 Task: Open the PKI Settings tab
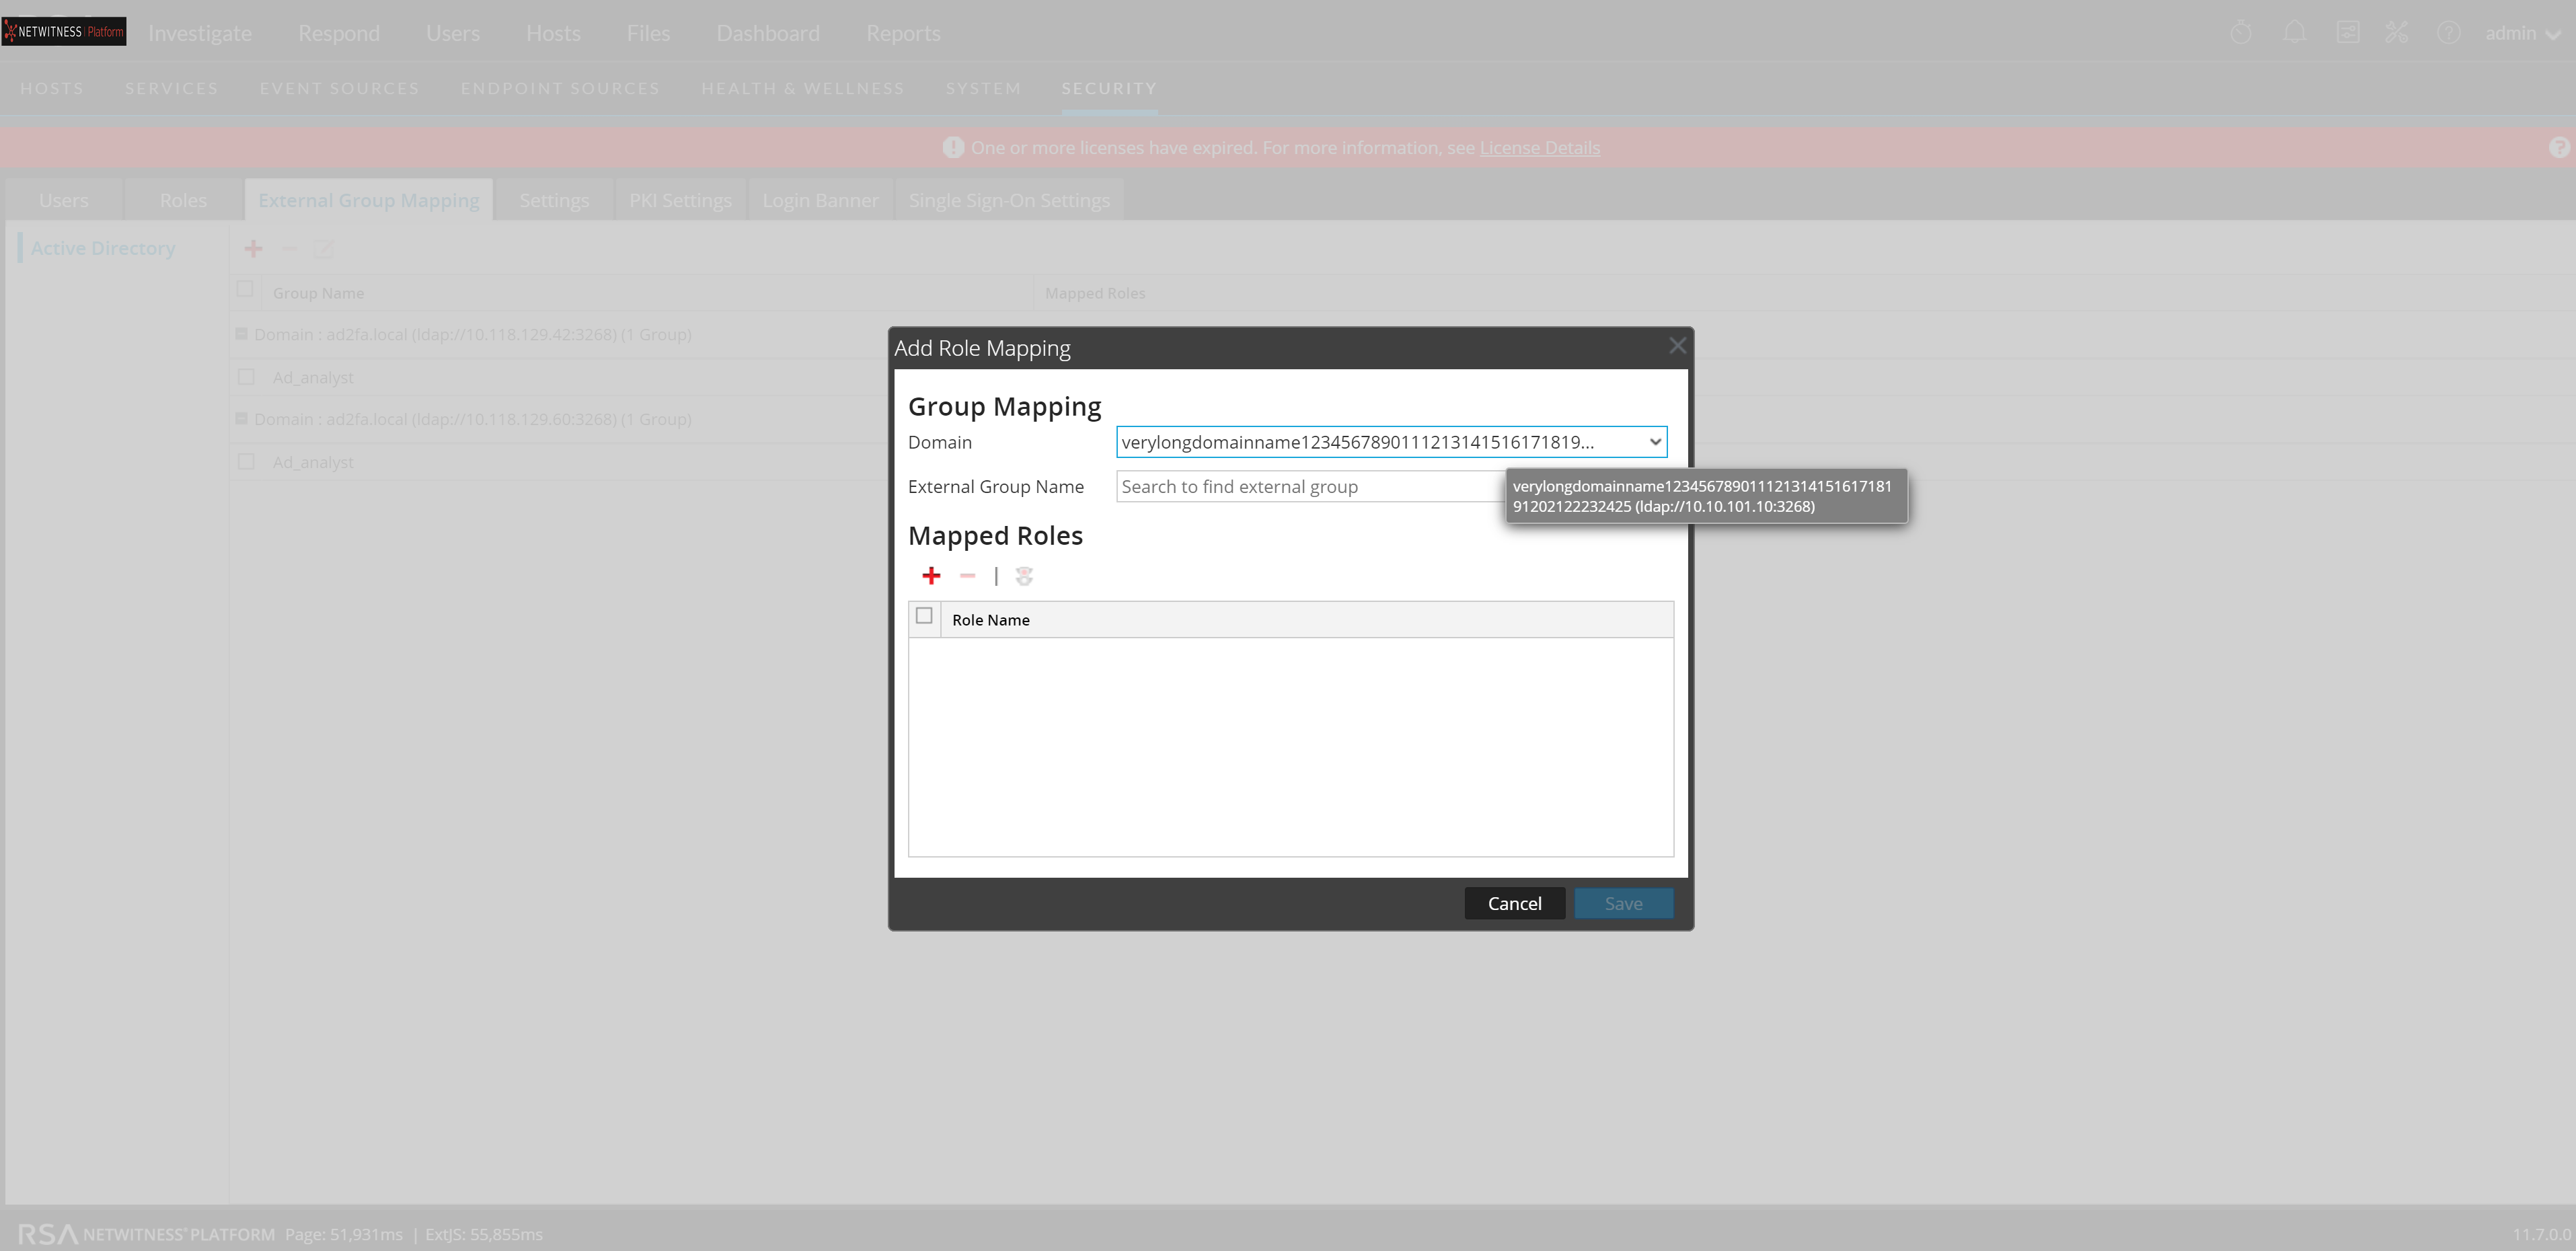point(680,200)
